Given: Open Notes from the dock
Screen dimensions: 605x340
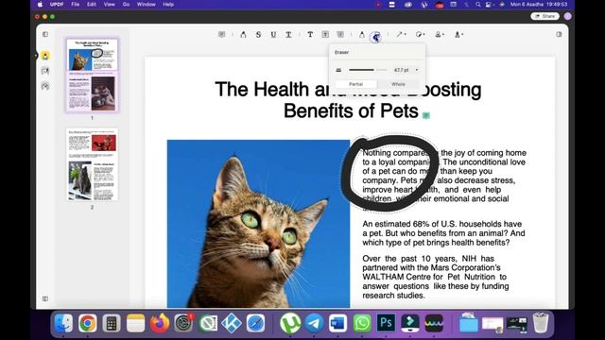Looking at the screenshot, I should [x=135, y=323].
